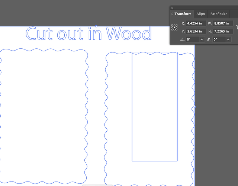Close the Transform panel

pos(172,8)
